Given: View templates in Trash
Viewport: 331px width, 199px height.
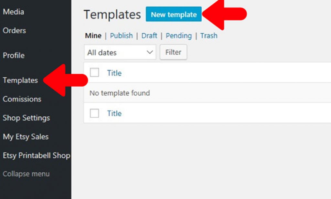Looking at the screenshot, I should coord(209,36).
